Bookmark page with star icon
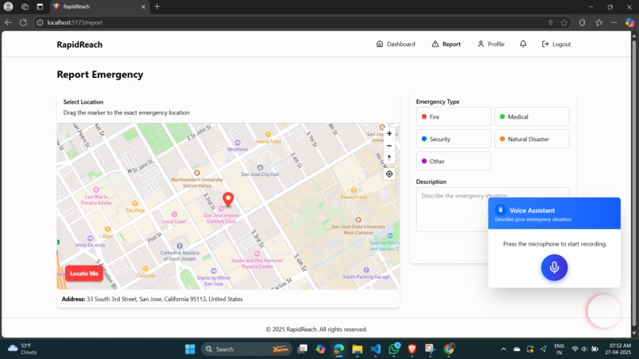 point(564,22)
